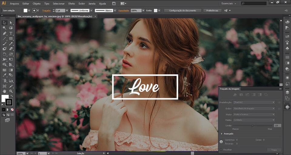
Task: Select the Magic Wand tool
Action: pyautogui.click(x=5, y=28)
